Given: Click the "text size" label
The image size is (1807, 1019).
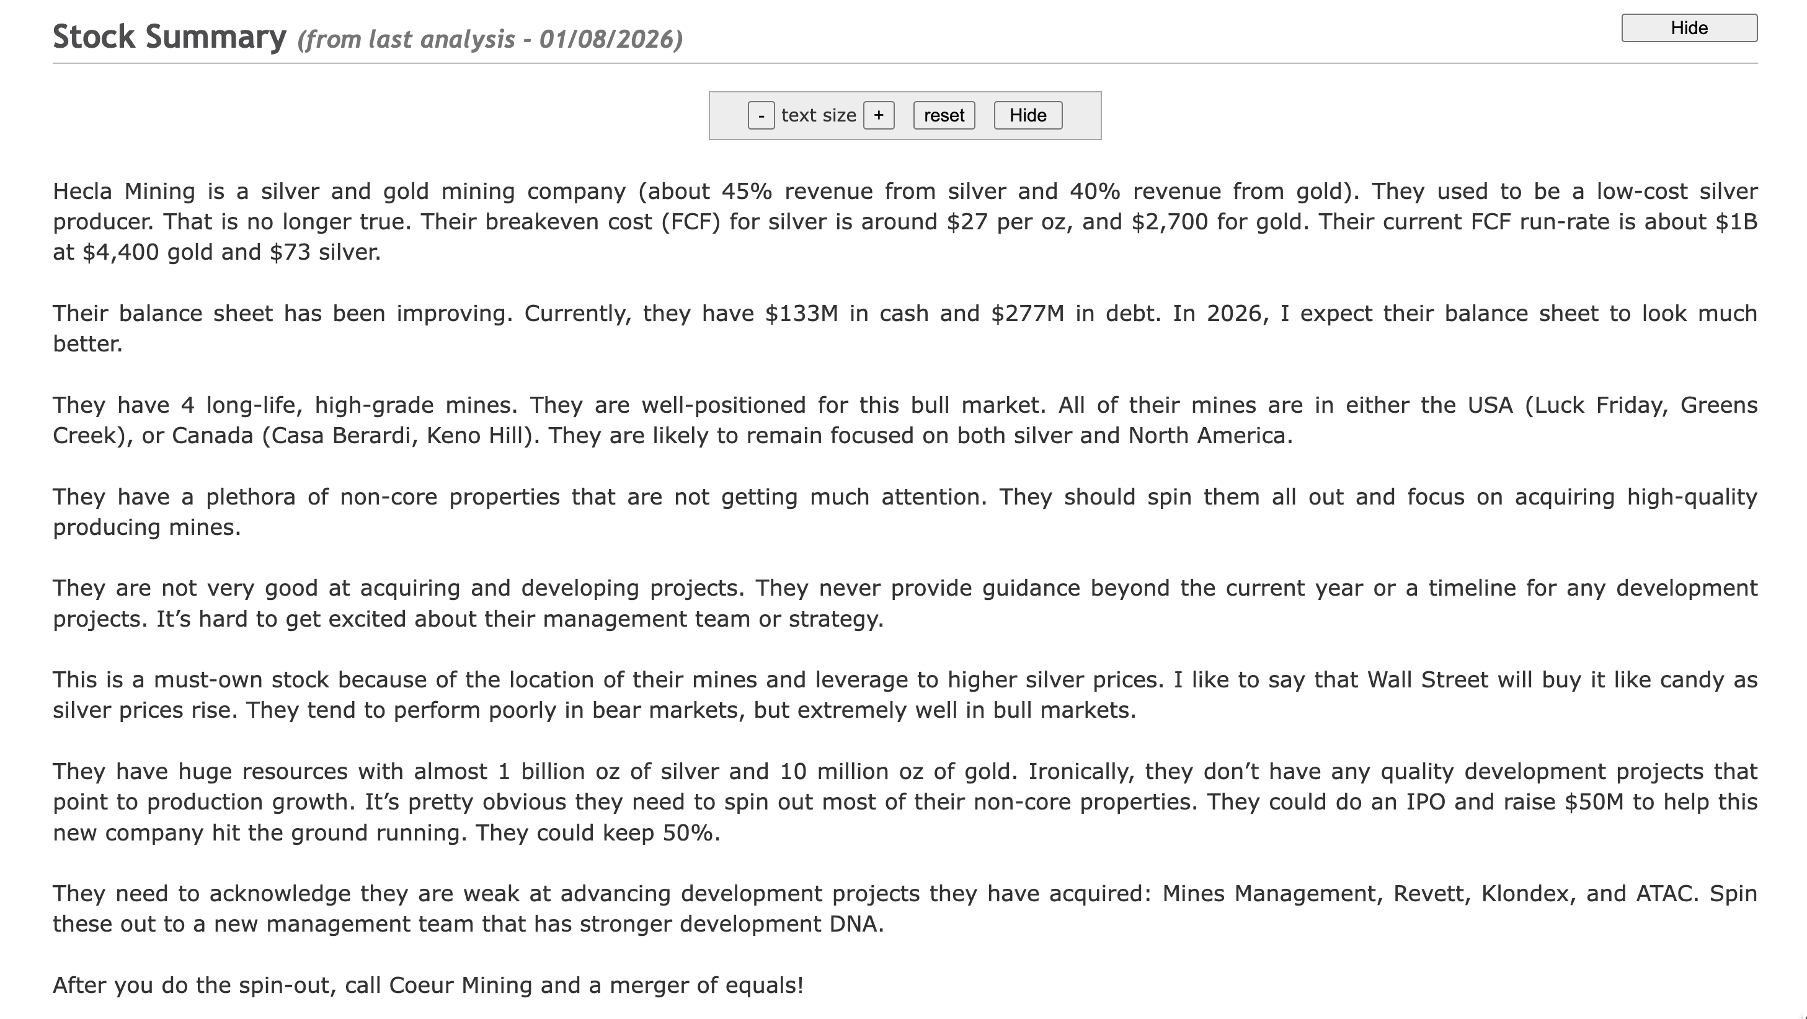Looking at the screenshot, I should click(x=819, y=116).
